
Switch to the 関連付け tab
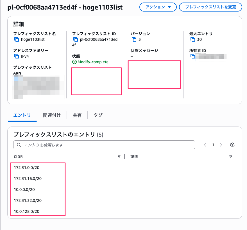tap(52, 115)
